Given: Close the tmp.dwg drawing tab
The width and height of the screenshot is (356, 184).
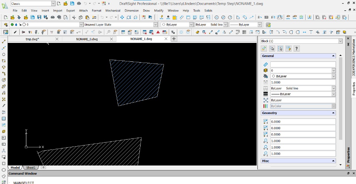Looking at the screenshot, I should click(x=57, y=39).
